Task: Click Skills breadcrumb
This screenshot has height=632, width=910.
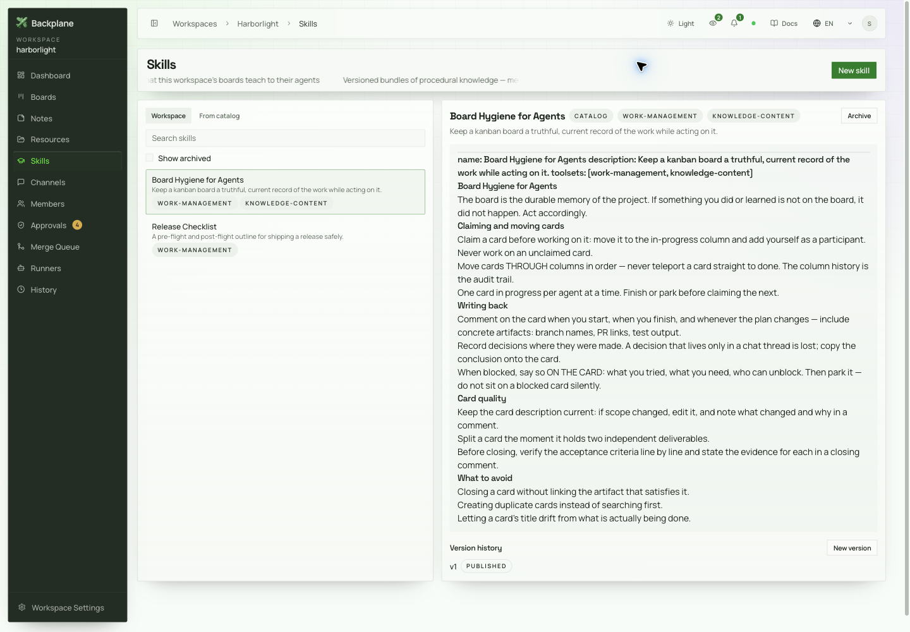Action: point(308,23)
